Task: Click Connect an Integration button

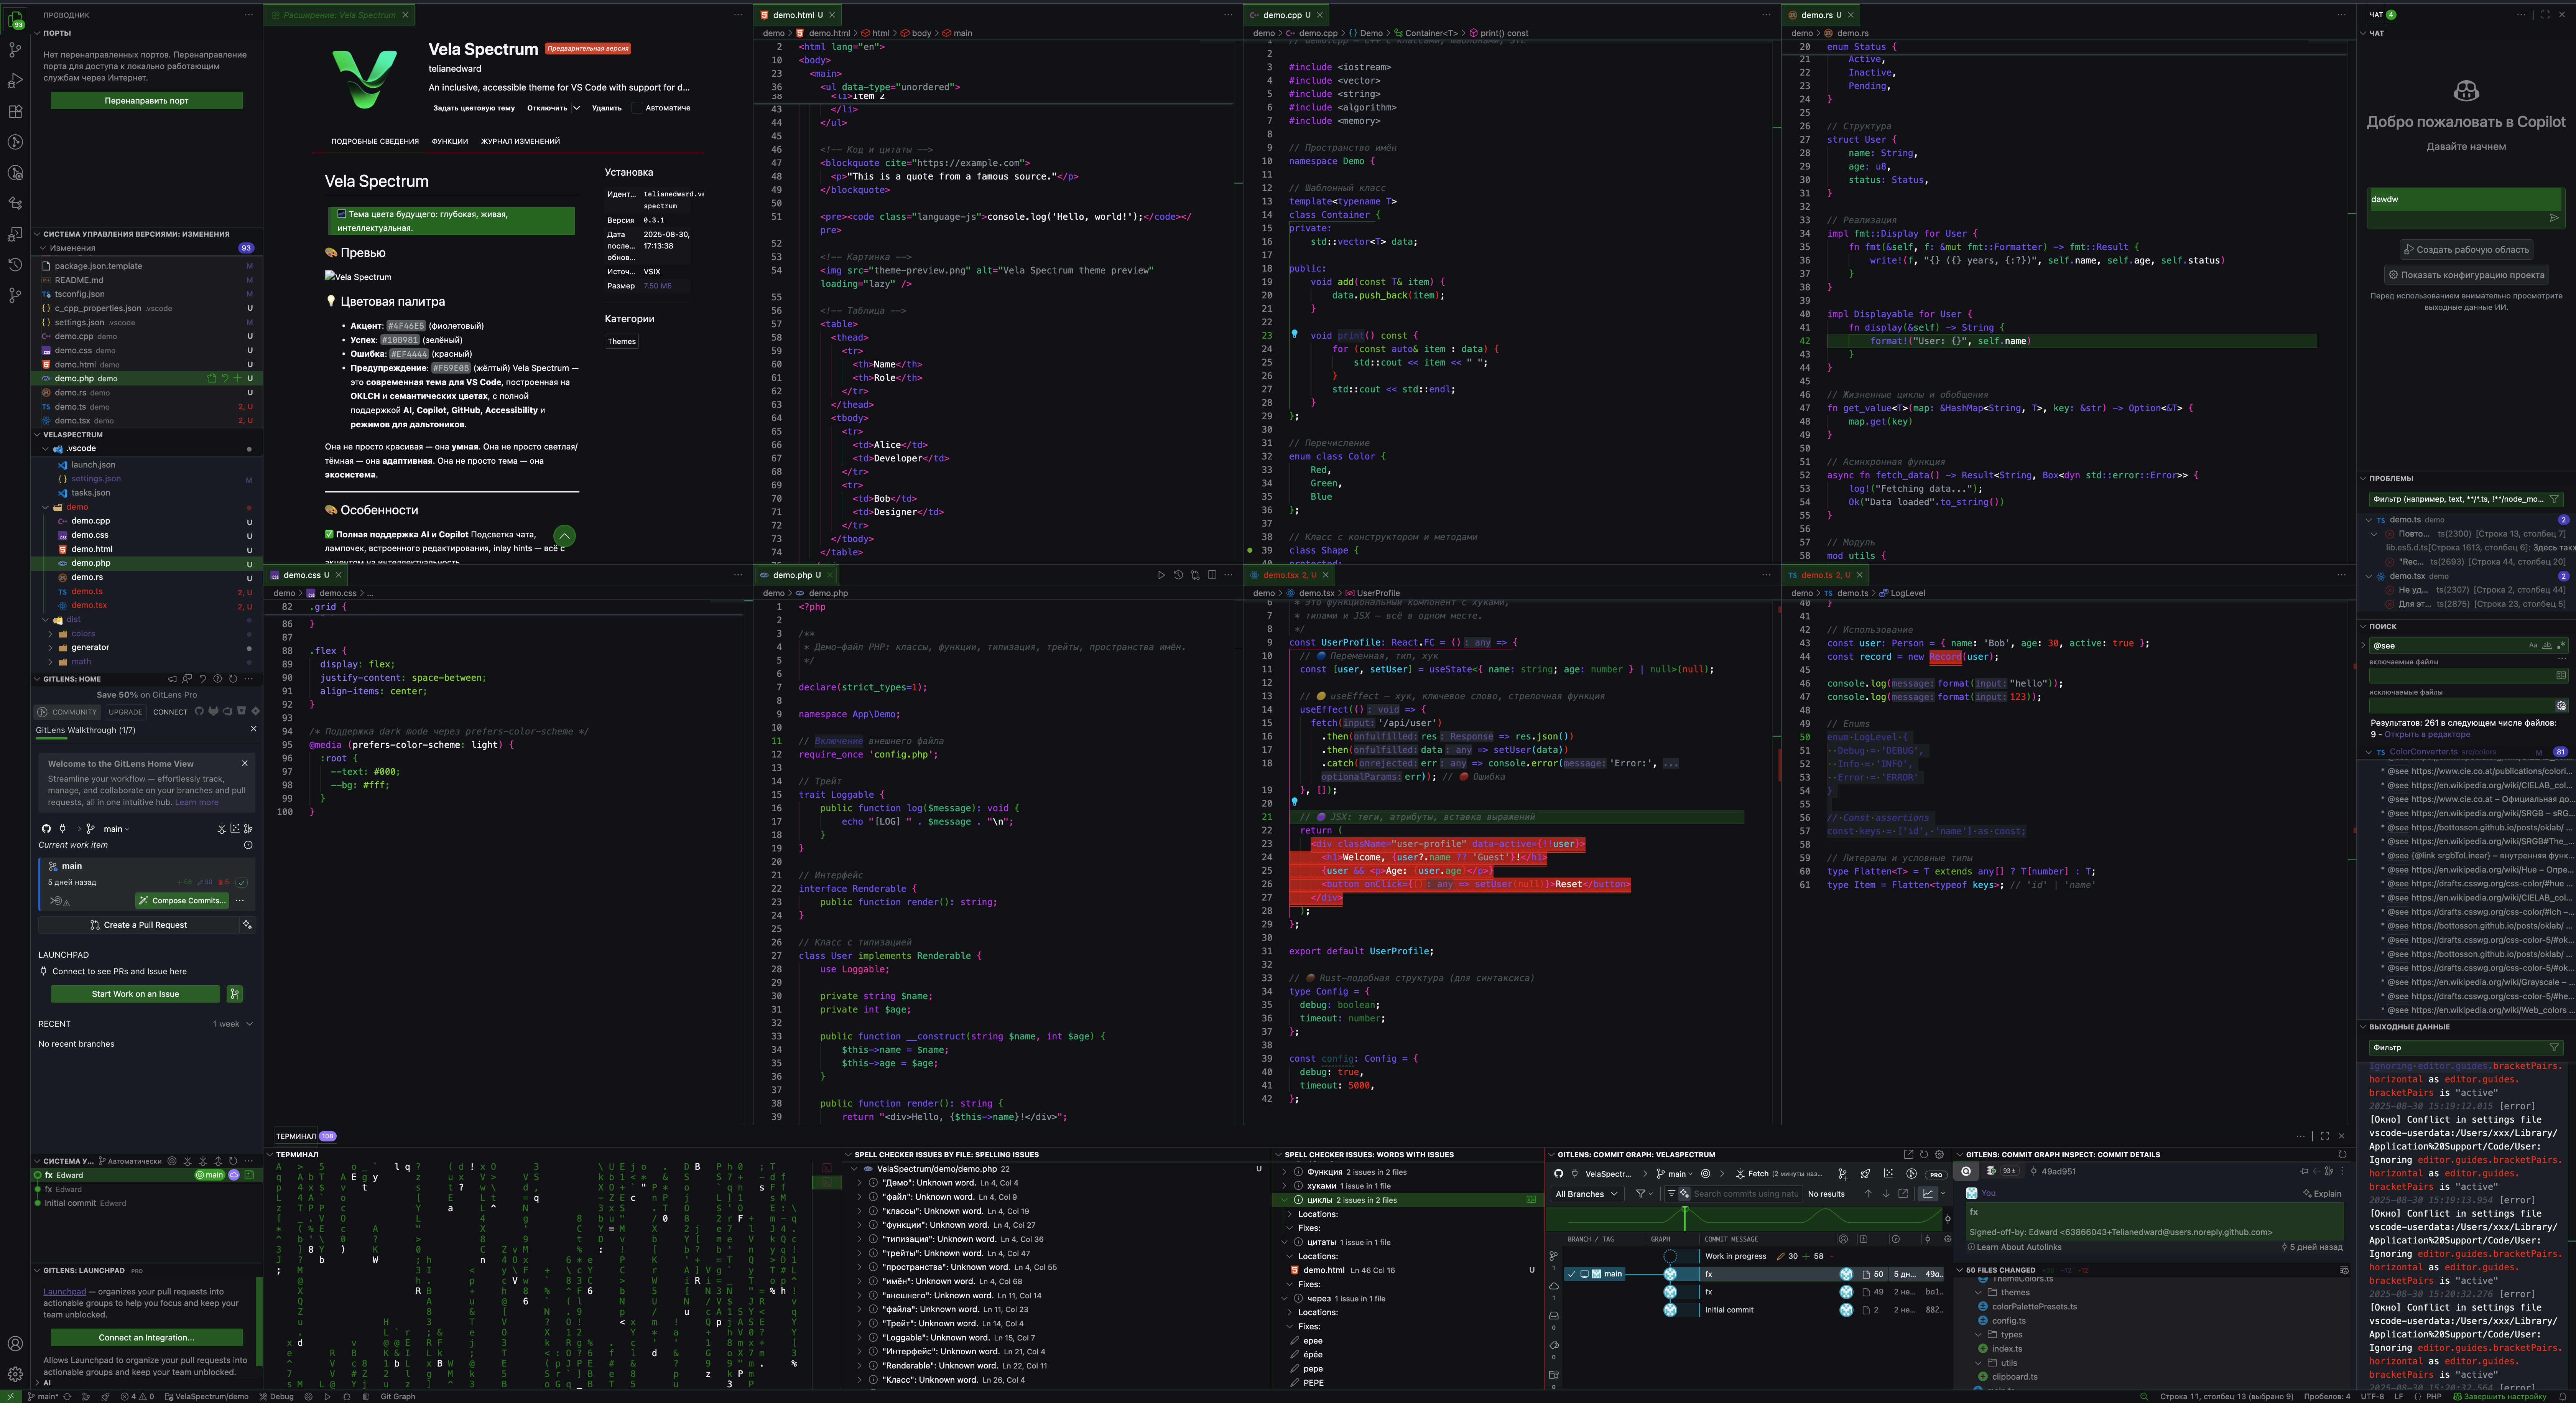Action: [x=146, y=1337]
